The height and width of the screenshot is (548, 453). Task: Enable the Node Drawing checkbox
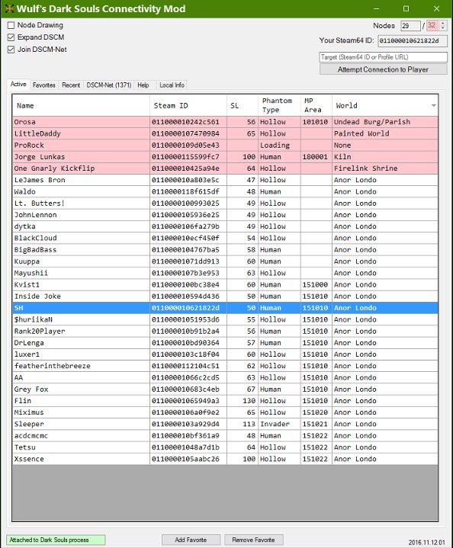11,25
